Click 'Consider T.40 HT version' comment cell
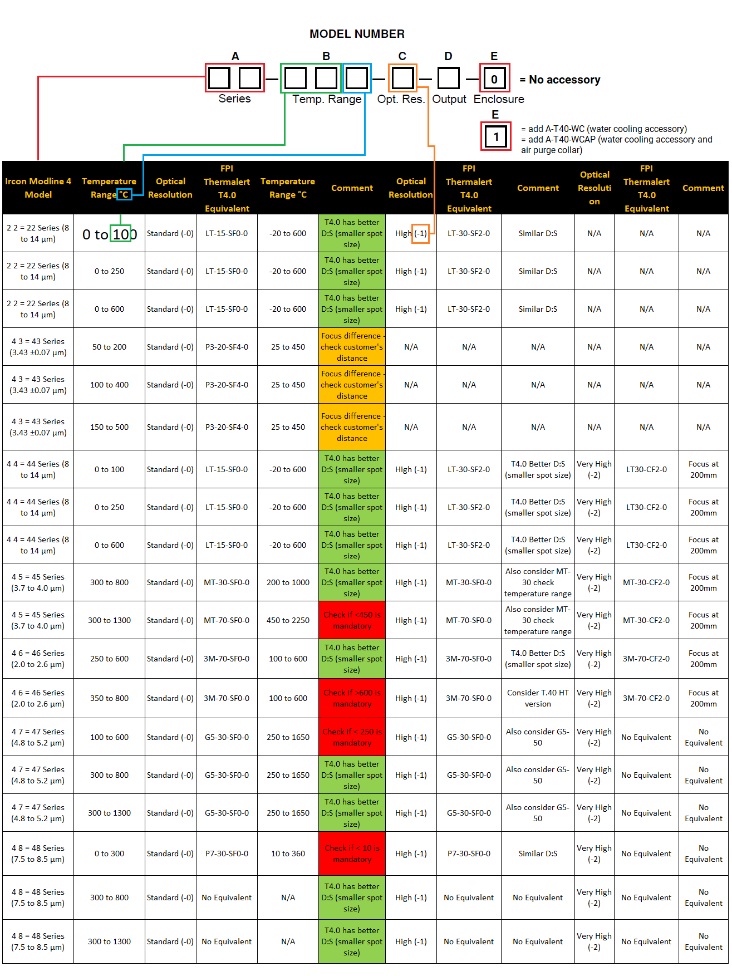The height and width of the screenshot is (976, 732). click(538, 698)
